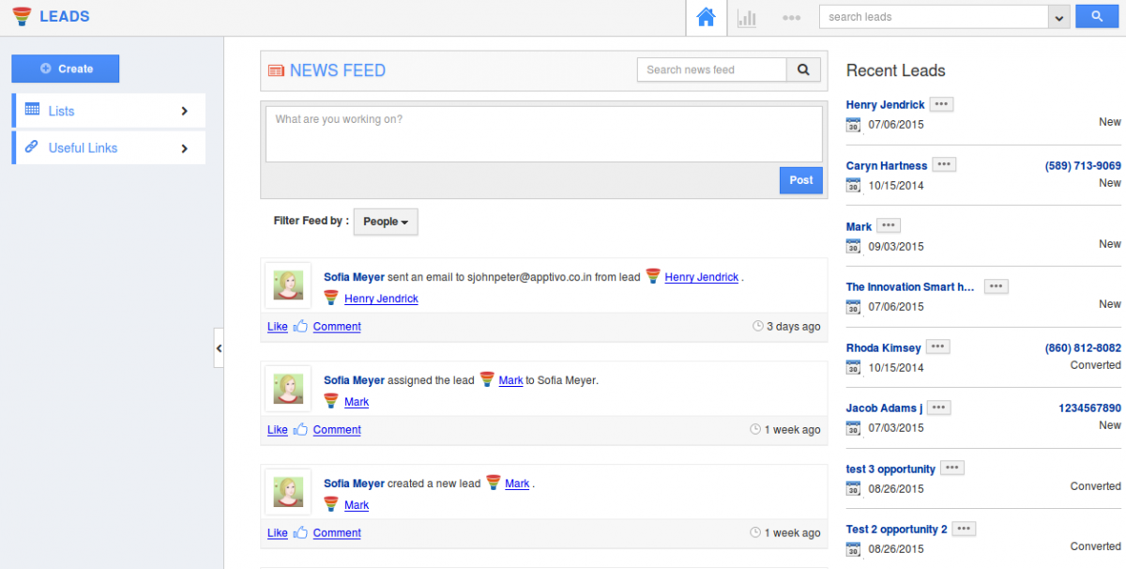The width and height of the screenshot is (1126, 569).
Task: Click the Create button
Action: point(66,69)
